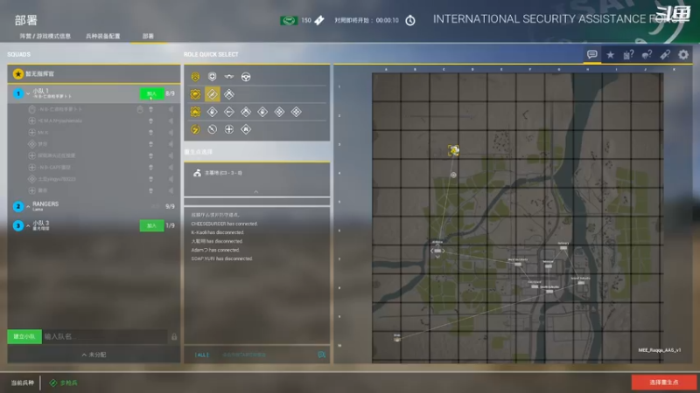Click the helmet question-mark help icon
Image resolution: width=700 pixels, height=393 pixels.
647,55
